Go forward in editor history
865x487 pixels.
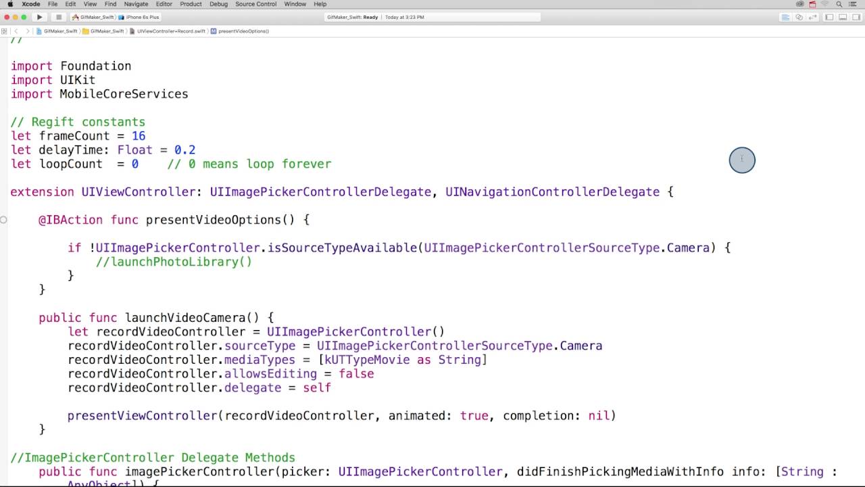coord(27,31)
